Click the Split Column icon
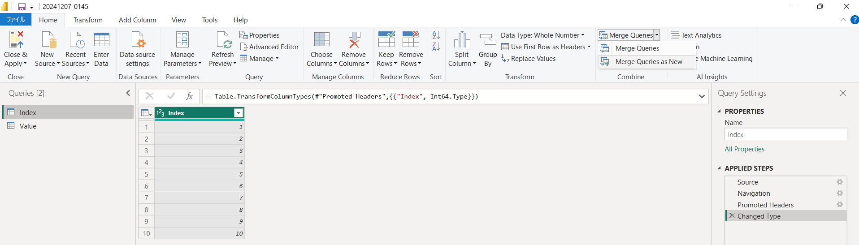859x245 pixels. (x=462, y=40)
